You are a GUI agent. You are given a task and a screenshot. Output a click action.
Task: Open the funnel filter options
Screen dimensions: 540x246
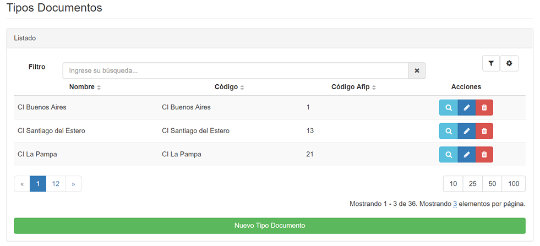(491, 63)
